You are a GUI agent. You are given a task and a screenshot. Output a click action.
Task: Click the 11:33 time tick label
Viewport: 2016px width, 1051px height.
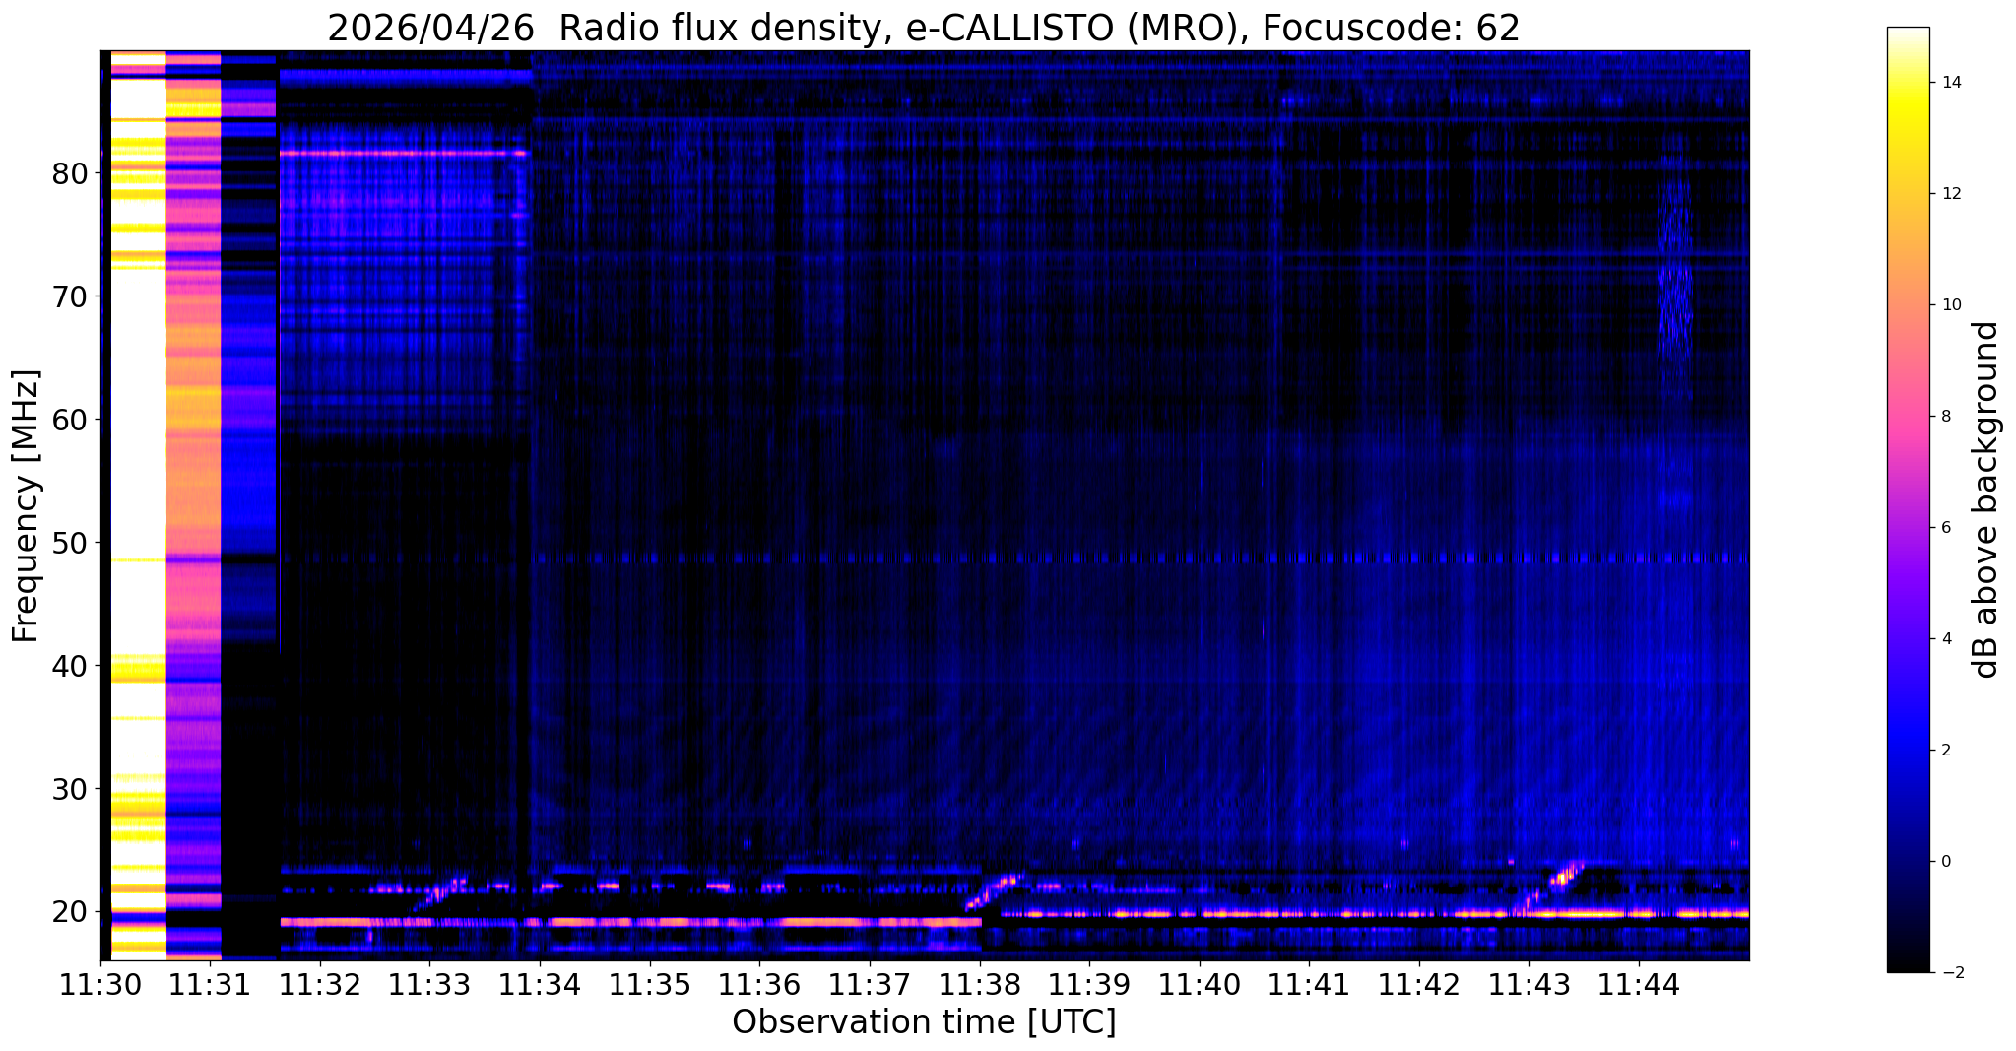click(x=429, y=984)
